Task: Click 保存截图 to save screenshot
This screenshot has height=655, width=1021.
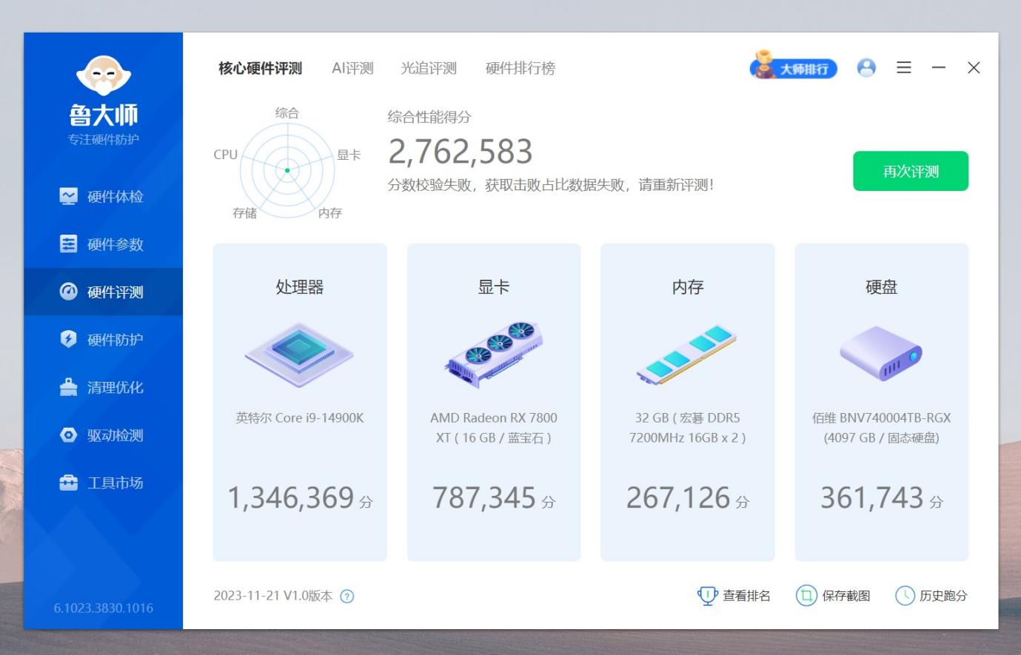Action: point(833,596)
